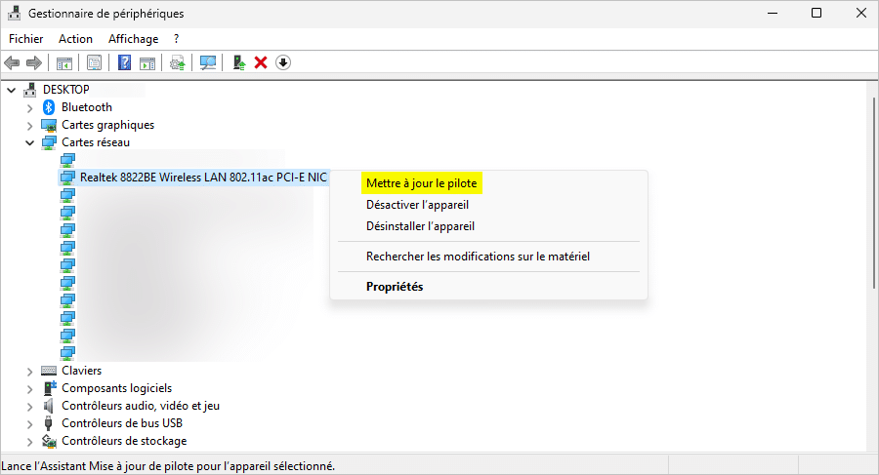Click the Contrôleurs de stockage icon
Image resolution: width=879 pixels, height=475 pixels.
50,441
